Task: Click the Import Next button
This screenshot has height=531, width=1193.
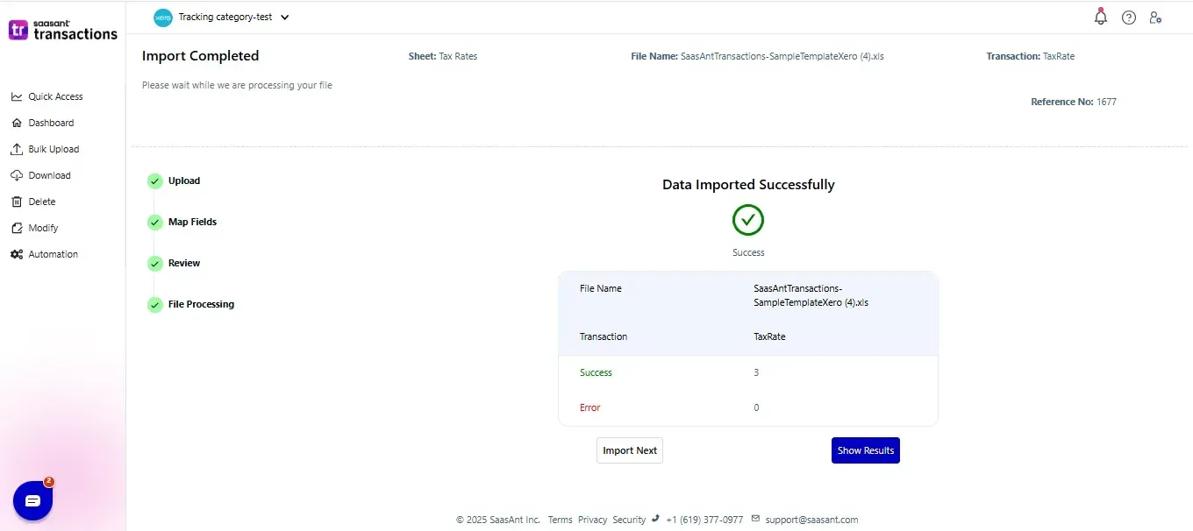Action: click(630, 450)
